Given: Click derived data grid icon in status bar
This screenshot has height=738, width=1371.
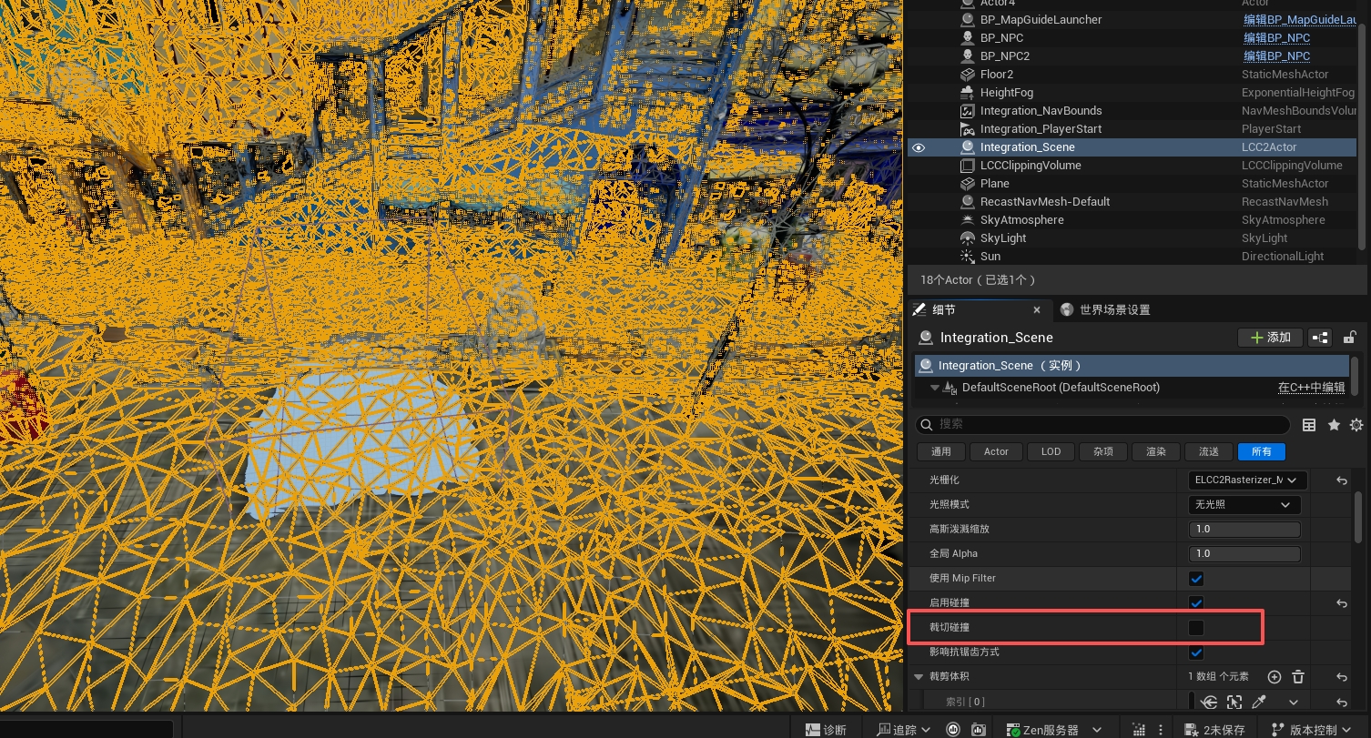Looking at the screenshot, I should [x=1138, y=730].
